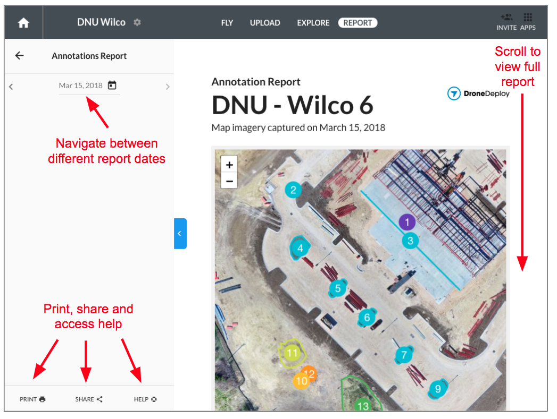Zoom out on the map
The image size is (557, 419).
pyautogui.click(x=229, y=181)
